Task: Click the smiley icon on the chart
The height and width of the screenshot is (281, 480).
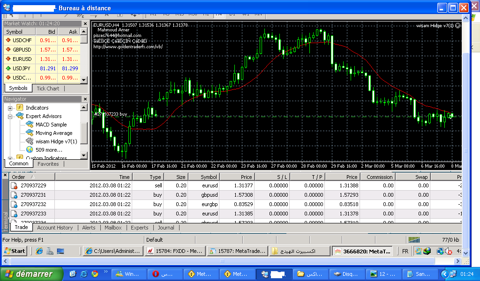Action: [457, 26]
